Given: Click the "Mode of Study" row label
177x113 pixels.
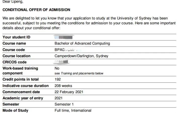Looking at the screenshot, I should click(x=15, y=110).
